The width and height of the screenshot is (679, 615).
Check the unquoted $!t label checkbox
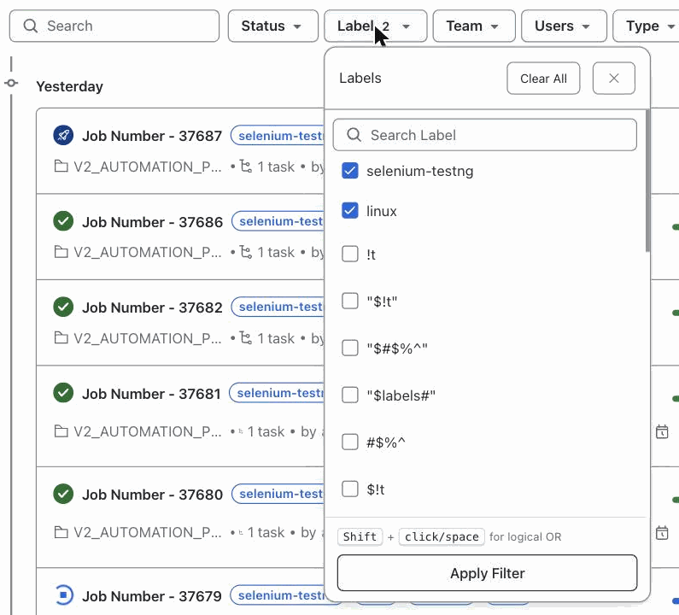pos(350,489)
